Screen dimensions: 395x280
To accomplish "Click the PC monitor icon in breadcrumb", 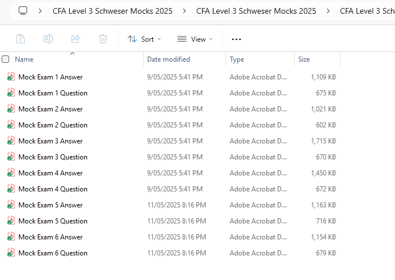I will pyautogui.click(x=23, y=11).
